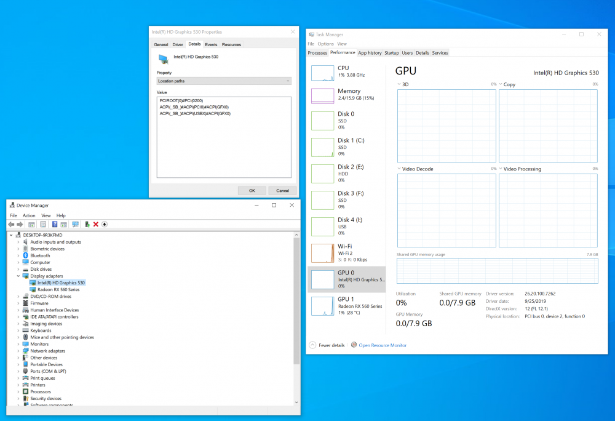The width and height of the screenshot is (615, 421).
Task: Open the 3D engine graph dropdown
Action: coord(399,84)
